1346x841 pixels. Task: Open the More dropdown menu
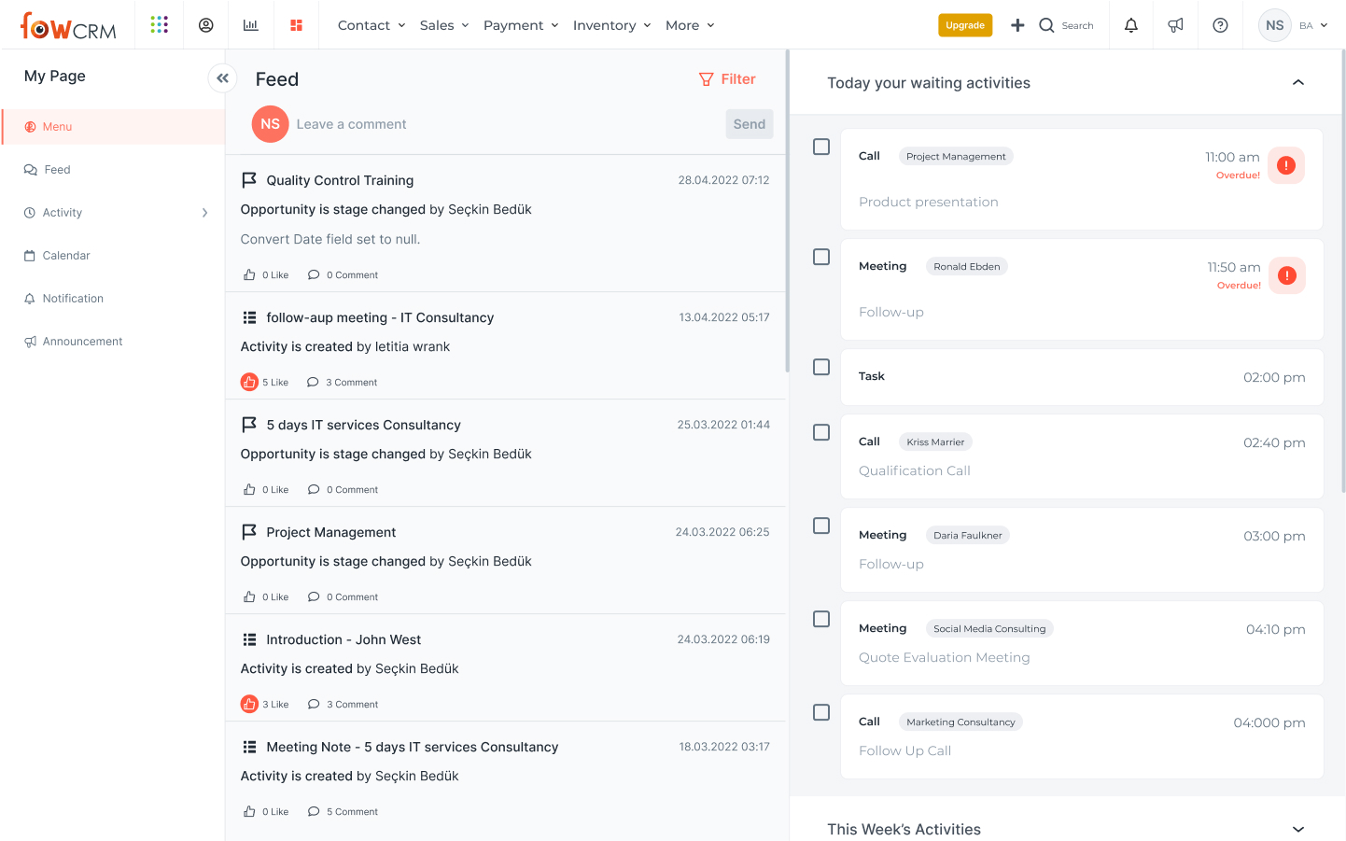point(690,25)
